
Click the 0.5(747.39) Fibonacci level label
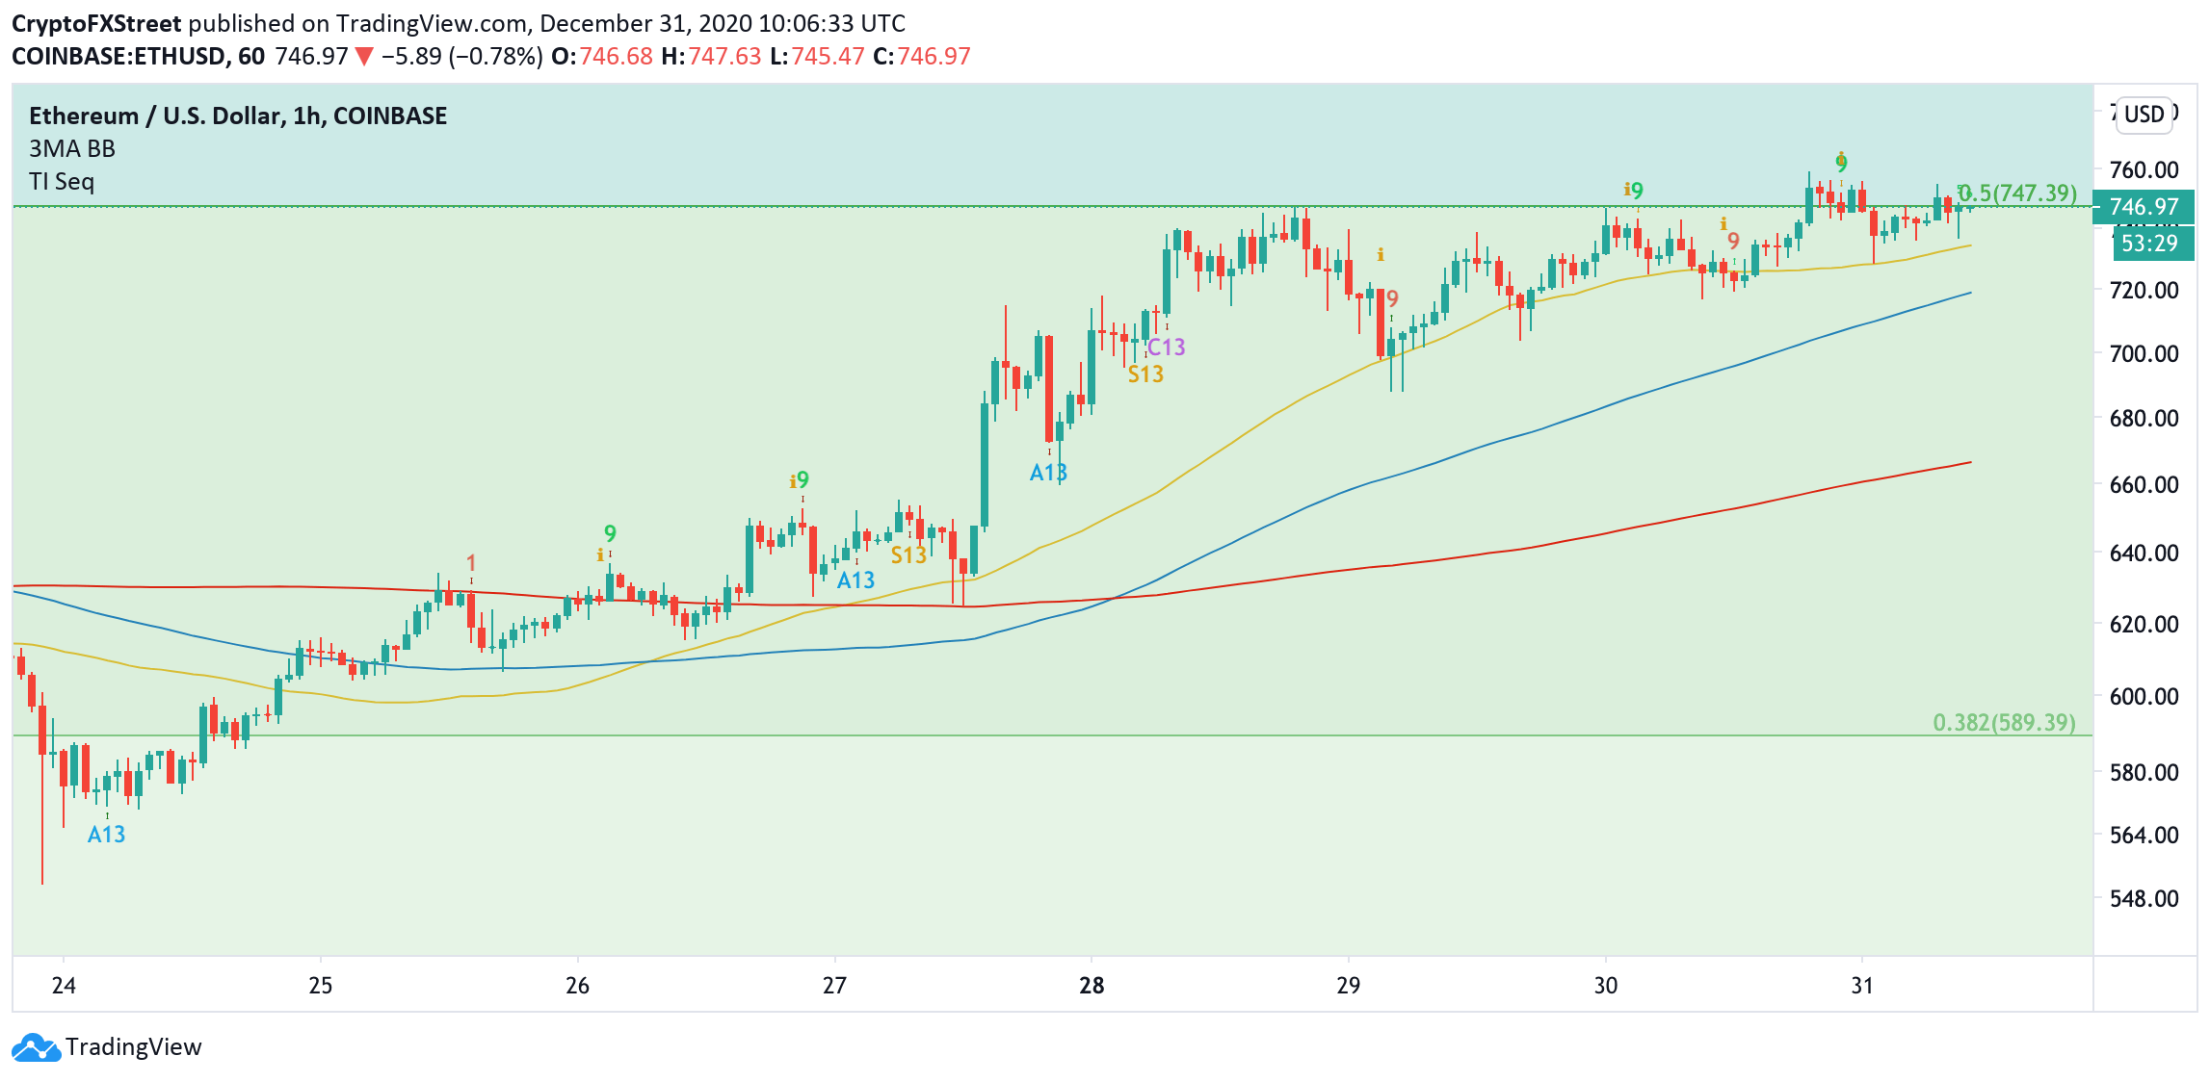click(x=2017, y=193)
